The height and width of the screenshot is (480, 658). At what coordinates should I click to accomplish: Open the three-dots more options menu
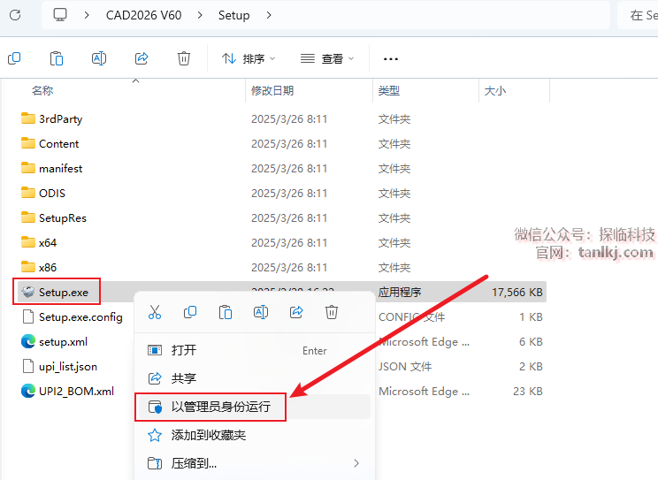(x=391, y=59)
